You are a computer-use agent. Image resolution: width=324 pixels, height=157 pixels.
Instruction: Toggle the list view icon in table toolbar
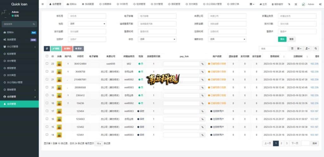(292, 49)
